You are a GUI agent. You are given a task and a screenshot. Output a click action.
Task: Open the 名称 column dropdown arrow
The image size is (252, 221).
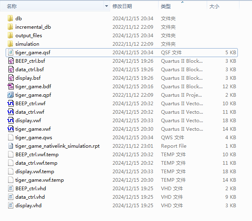tap(106, 6)
